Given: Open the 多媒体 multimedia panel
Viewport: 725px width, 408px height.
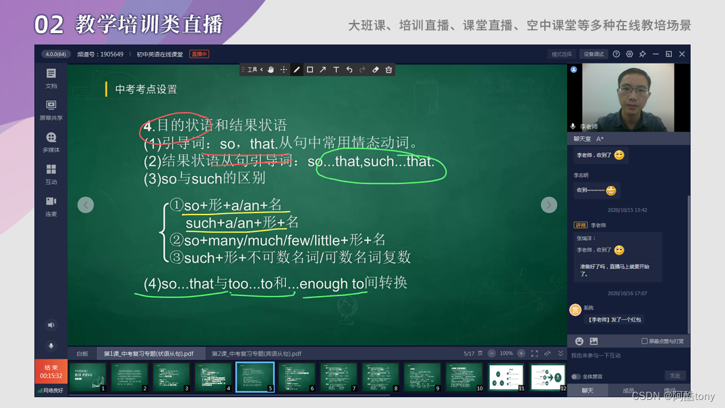Looking at the screenshot, I should coord(51,142).
